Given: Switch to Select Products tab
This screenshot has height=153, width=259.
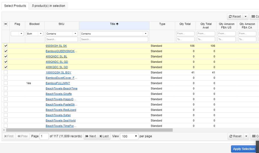Looking at the screenshot, I should tap(15, 6).
